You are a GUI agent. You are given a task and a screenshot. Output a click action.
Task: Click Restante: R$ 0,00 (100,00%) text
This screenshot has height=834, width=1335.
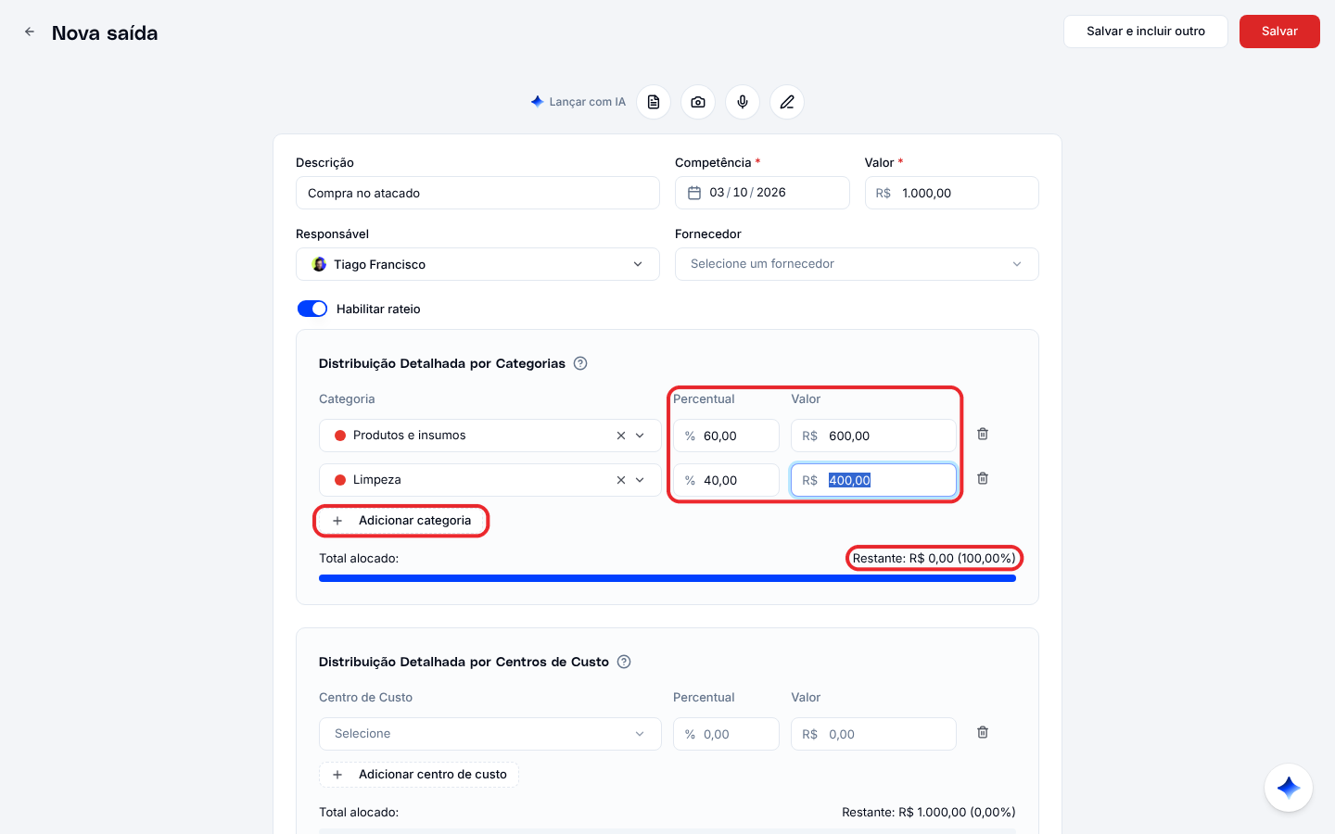tap(934, 558)
